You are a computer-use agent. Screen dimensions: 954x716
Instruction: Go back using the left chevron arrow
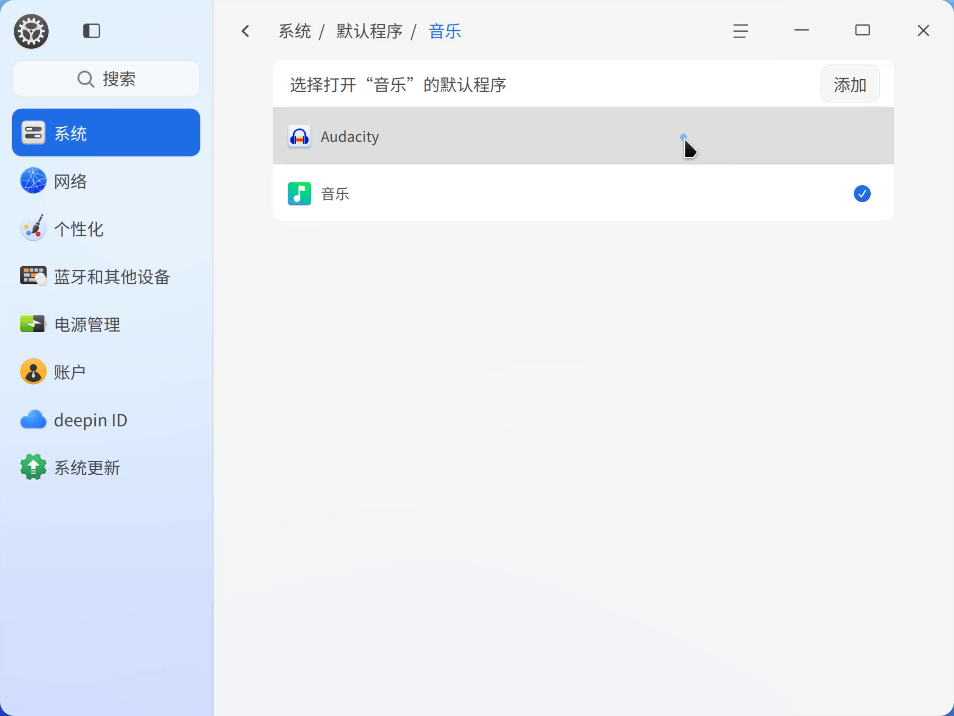(x=245, y=31)
